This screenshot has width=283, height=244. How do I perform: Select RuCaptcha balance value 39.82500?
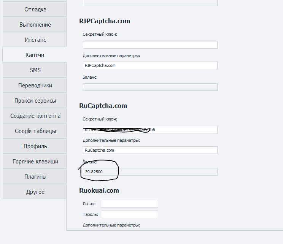[94, 172]
